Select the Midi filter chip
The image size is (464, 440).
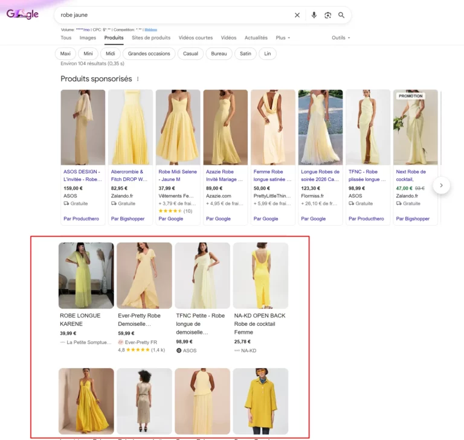pos(111,54)
